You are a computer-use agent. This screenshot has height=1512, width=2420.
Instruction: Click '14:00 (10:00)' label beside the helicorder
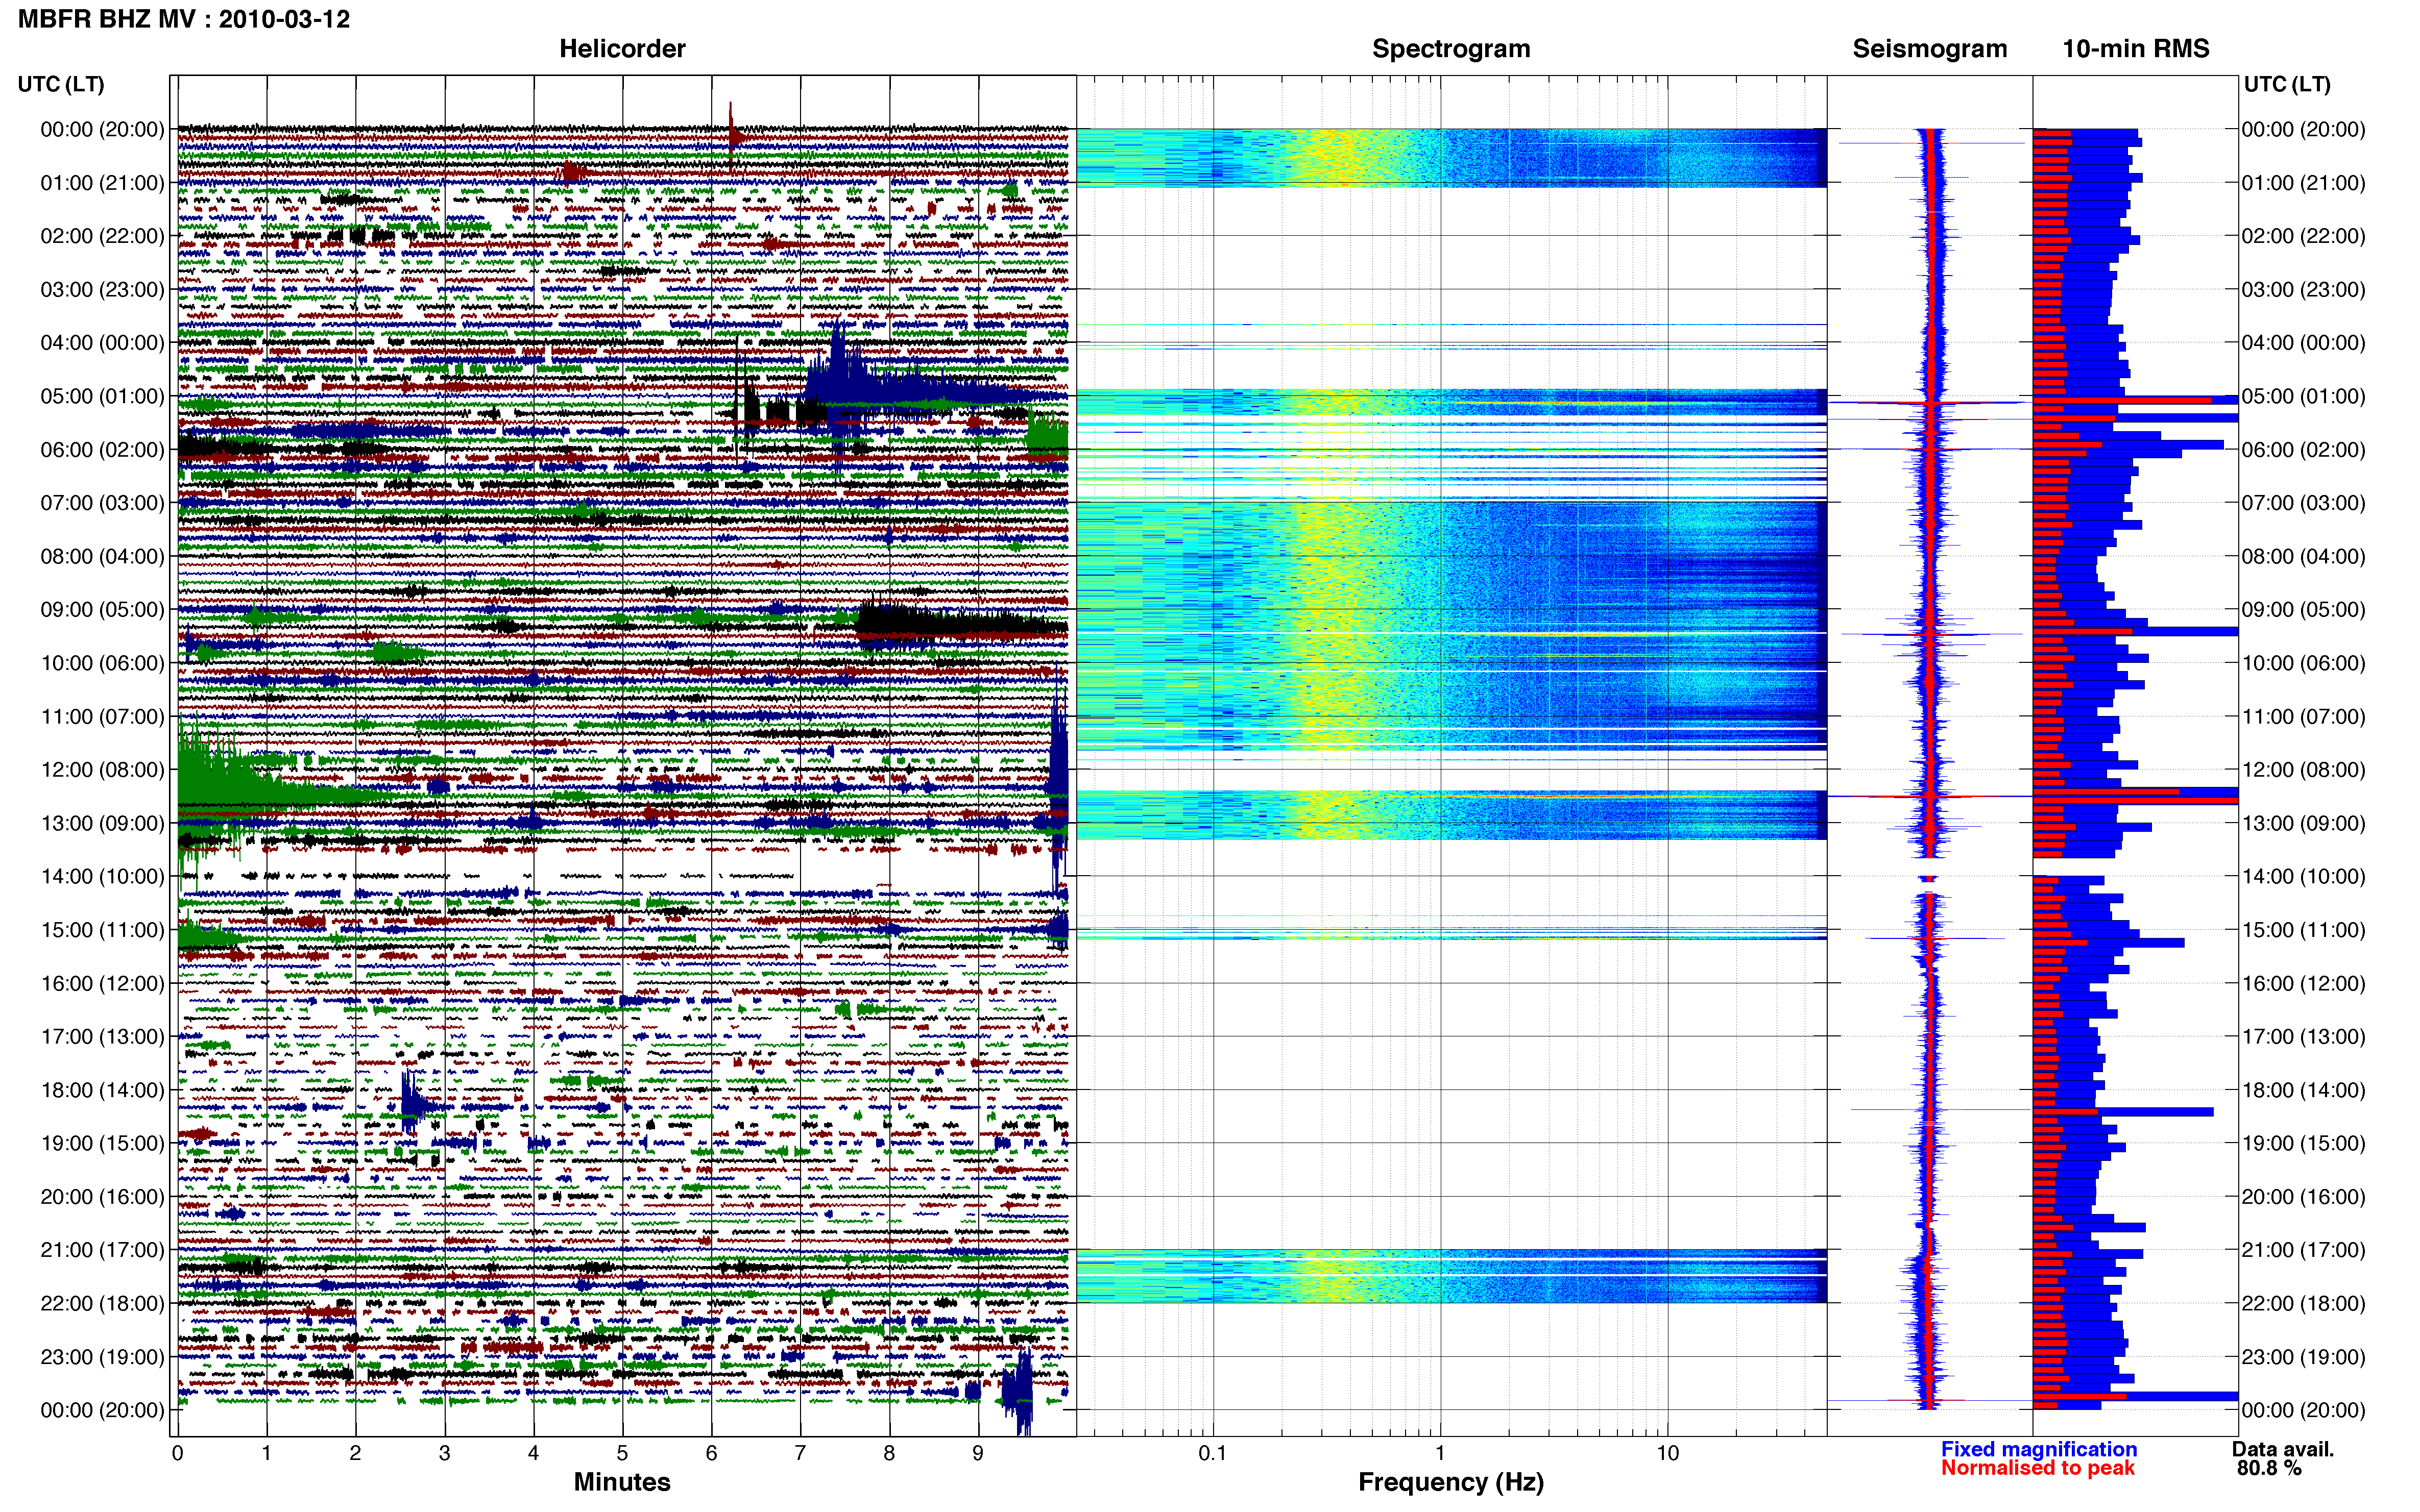102,877
